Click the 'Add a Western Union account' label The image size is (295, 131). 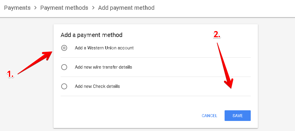coord(104,48)
